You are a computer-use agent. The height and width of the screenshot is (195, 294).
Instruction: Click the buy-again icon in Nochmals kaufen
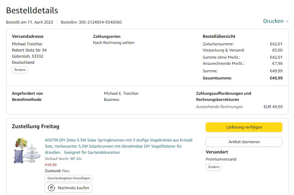tap(52, 188)
